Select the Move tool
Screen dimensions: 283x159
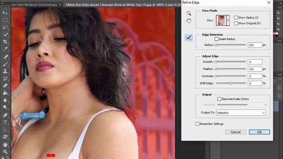click(5, 13)
